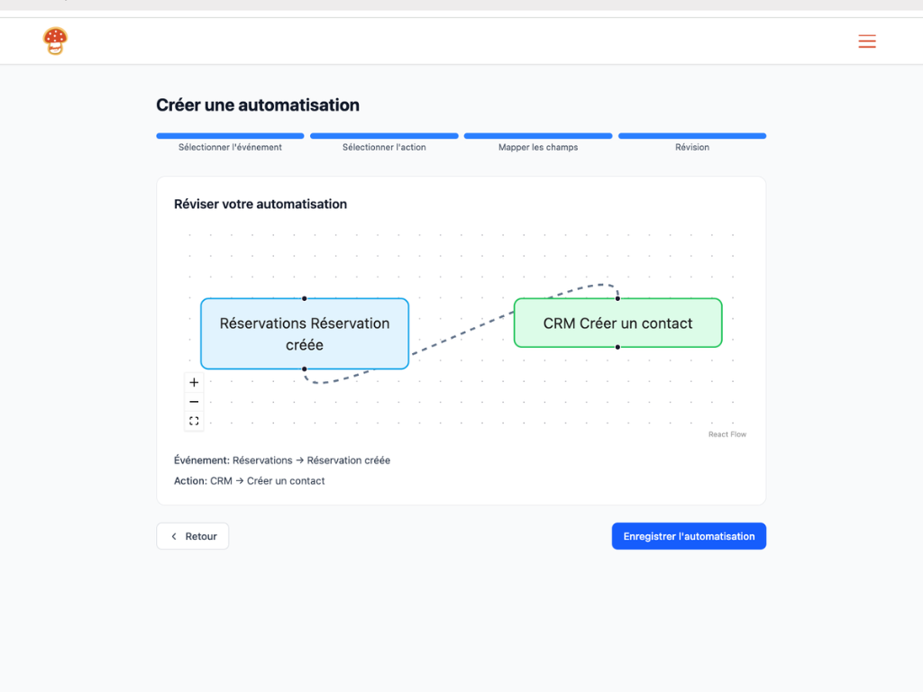Zoom out on the flow canvas
The image size is (923, 692).
[x=194, y=401]
